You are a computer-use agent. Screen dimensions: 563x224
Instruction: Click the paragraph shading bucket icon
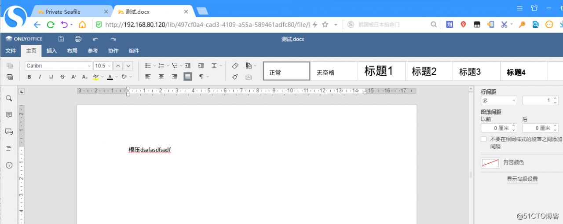[124, 77]
